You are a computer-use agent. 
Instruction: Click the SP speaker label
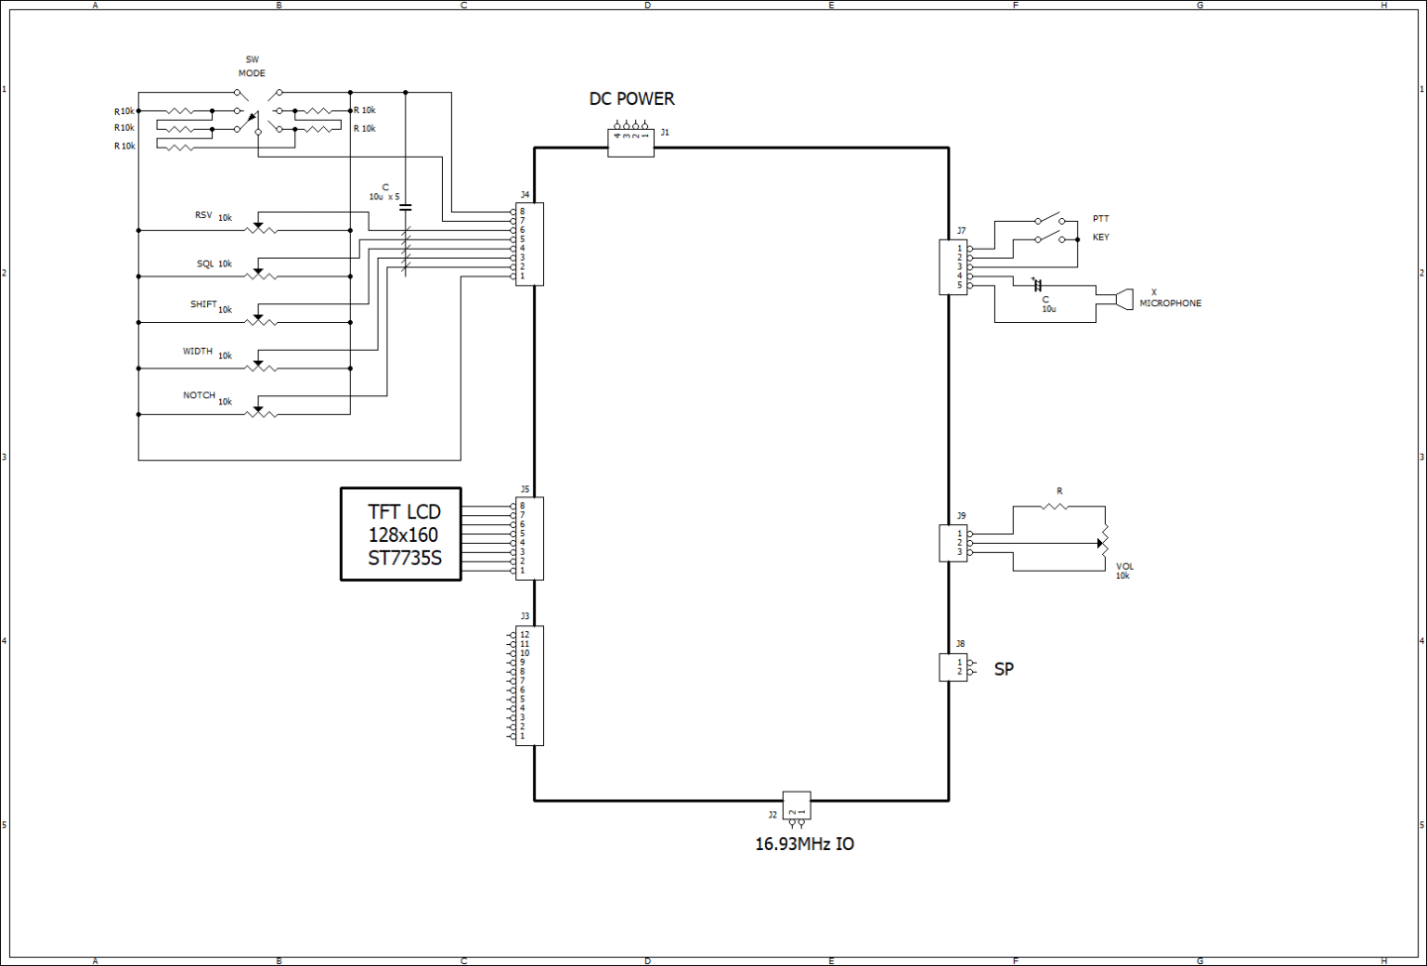tap(1004, 669)
